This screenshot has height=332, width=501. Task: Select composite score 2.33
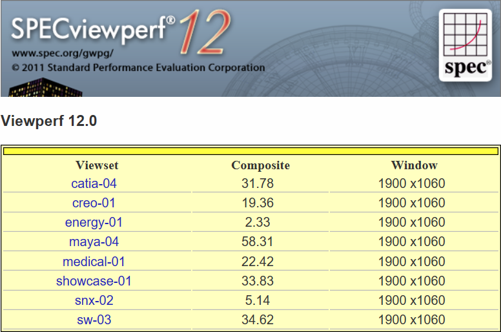click(258, 222)
